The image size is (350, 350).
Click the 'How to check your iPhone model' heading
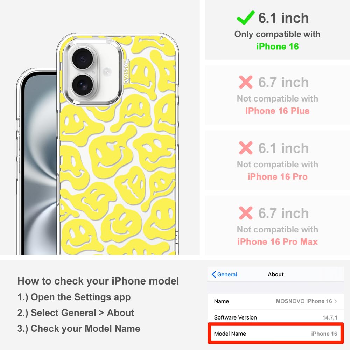(98, 281)
